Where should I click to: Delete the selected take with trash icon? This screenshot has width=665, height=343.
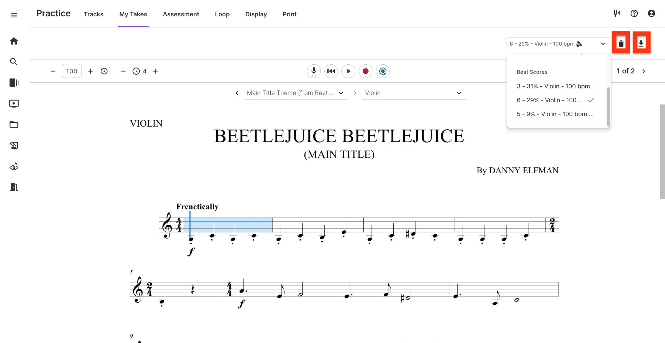pos(621,43)
